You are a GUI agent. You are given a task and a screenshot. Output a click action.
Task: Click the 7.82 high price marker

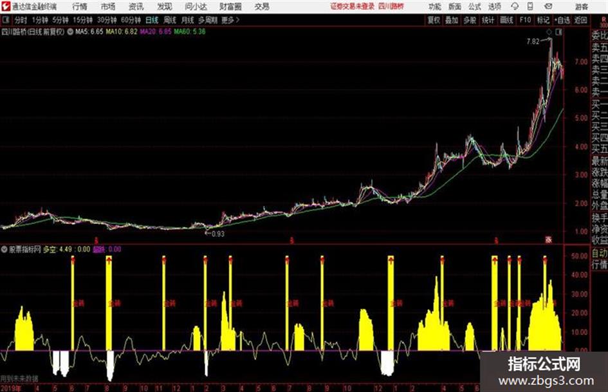coord(533,41)
